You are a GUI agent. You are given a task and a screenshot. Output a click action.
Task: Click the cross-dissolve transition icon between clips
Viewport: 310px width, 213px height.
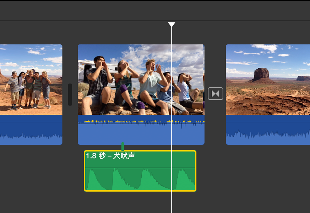(215, 94)
